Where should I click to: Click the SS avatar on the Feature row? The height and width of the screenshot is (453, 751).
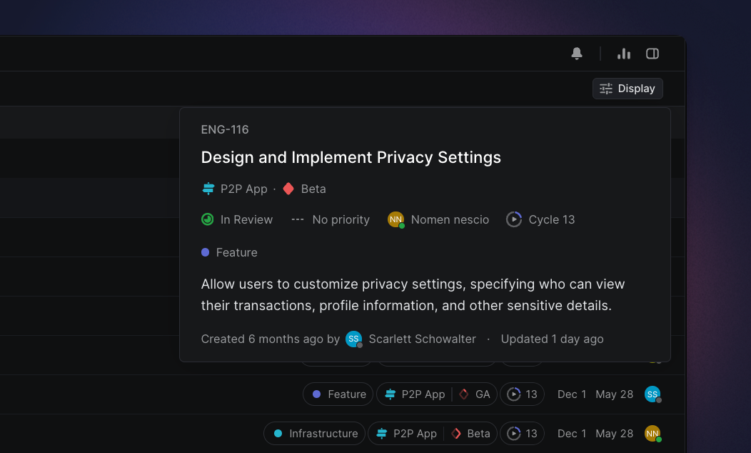(652, 394)
